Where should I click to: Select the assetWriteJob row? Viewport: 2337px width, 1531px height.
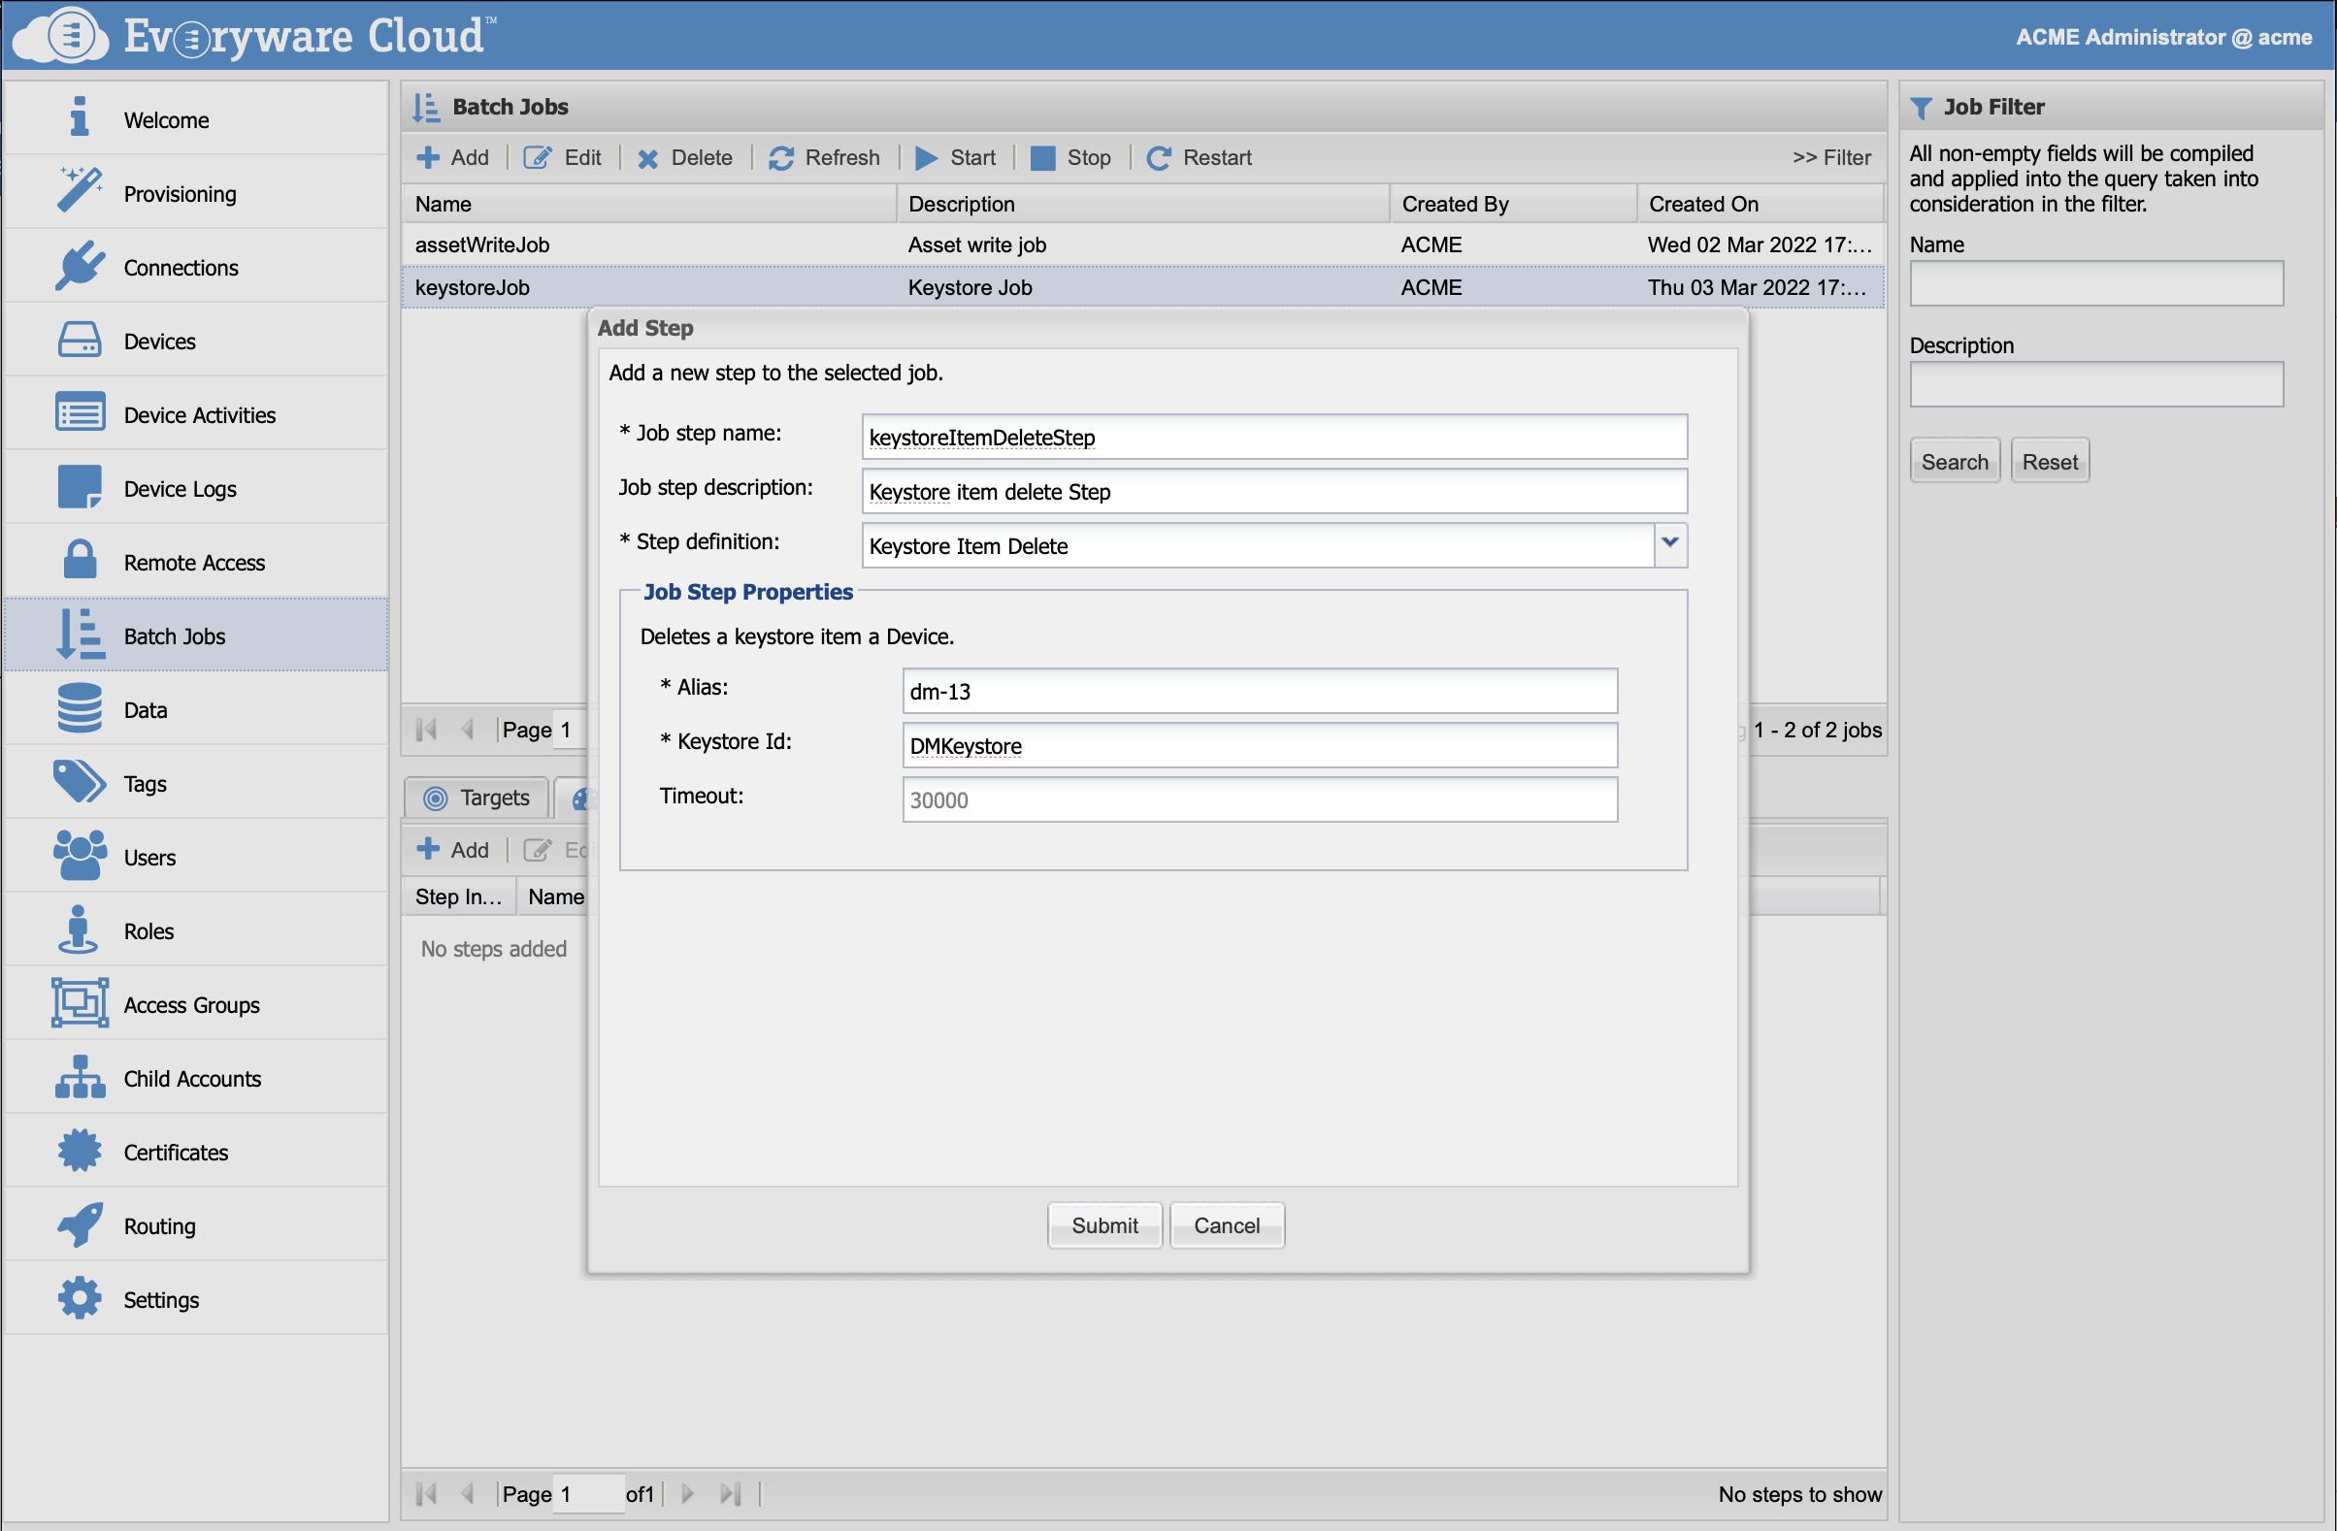click(x=1143, y=244)
